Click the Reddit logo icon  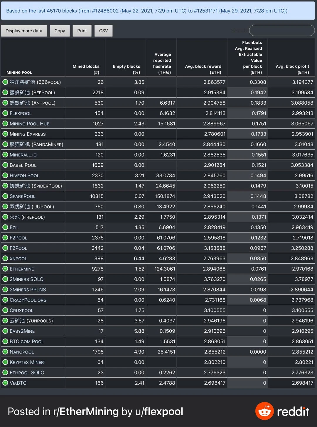(264, 411)
